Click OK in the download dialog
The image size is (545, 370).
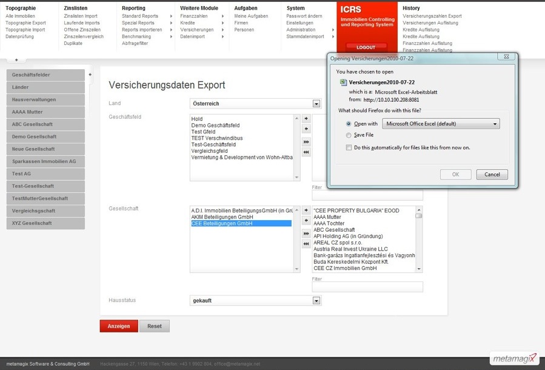pos(456,175)
